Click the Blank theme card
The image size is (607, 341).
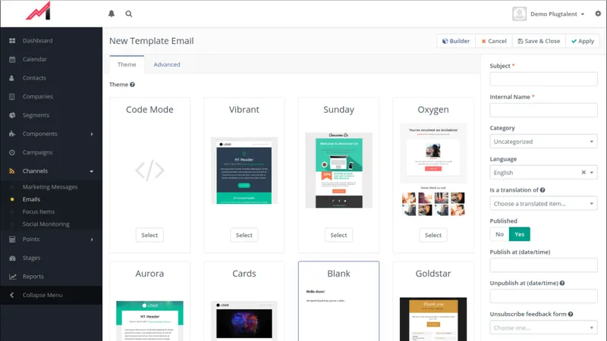pyautogui.click(x=338, y=301)
